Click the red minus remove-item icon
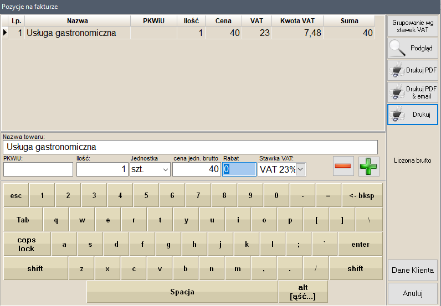441x306 pixels. pos(343,166)
